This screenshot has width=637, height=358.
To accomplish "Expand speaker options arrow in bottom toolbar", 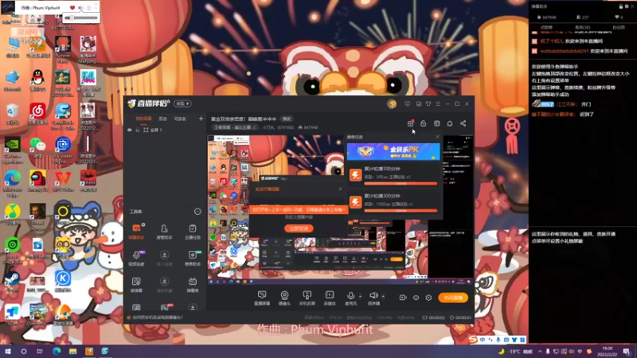I will pyautogui.click(x=383, y=296).
